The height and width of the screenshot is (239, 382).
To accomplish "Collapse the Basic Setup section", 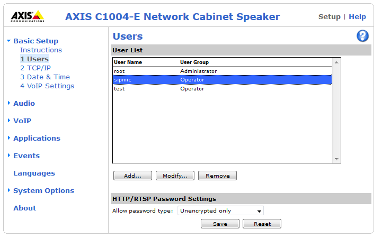I will pos(35,41).
